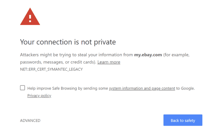Click the "Help improve Safe Browsing" label

click(51, 88)
